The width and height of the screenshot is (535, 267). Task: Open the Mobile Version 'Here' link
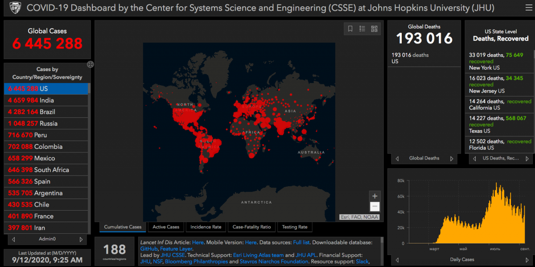[251, 243]
